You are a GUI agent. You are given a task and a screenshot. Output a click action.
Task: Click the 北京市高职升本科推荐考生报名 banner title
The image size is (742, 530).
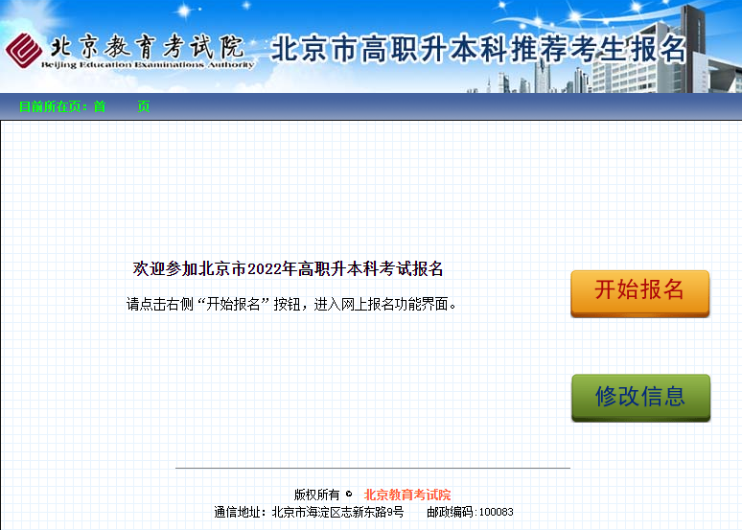(478, 49)
